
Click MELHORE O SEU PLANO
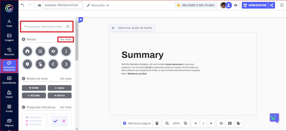click(196, 5)
